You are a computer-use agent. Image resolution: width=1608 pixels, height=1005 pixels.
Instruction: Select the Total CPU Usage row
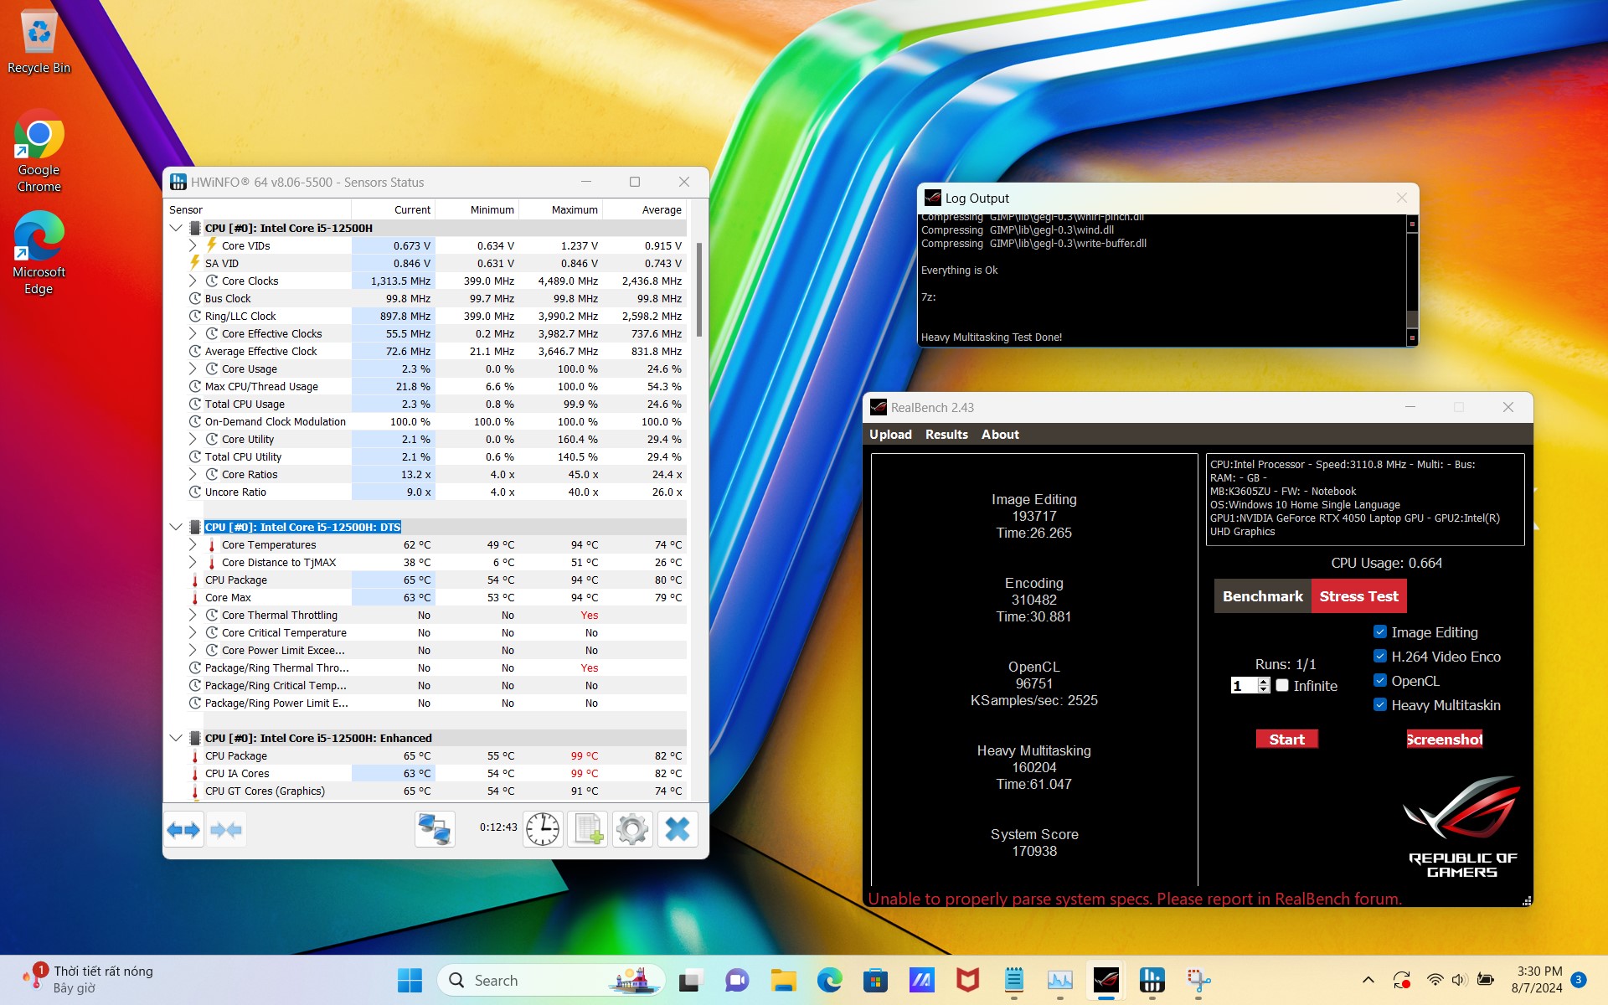(435, 404)
